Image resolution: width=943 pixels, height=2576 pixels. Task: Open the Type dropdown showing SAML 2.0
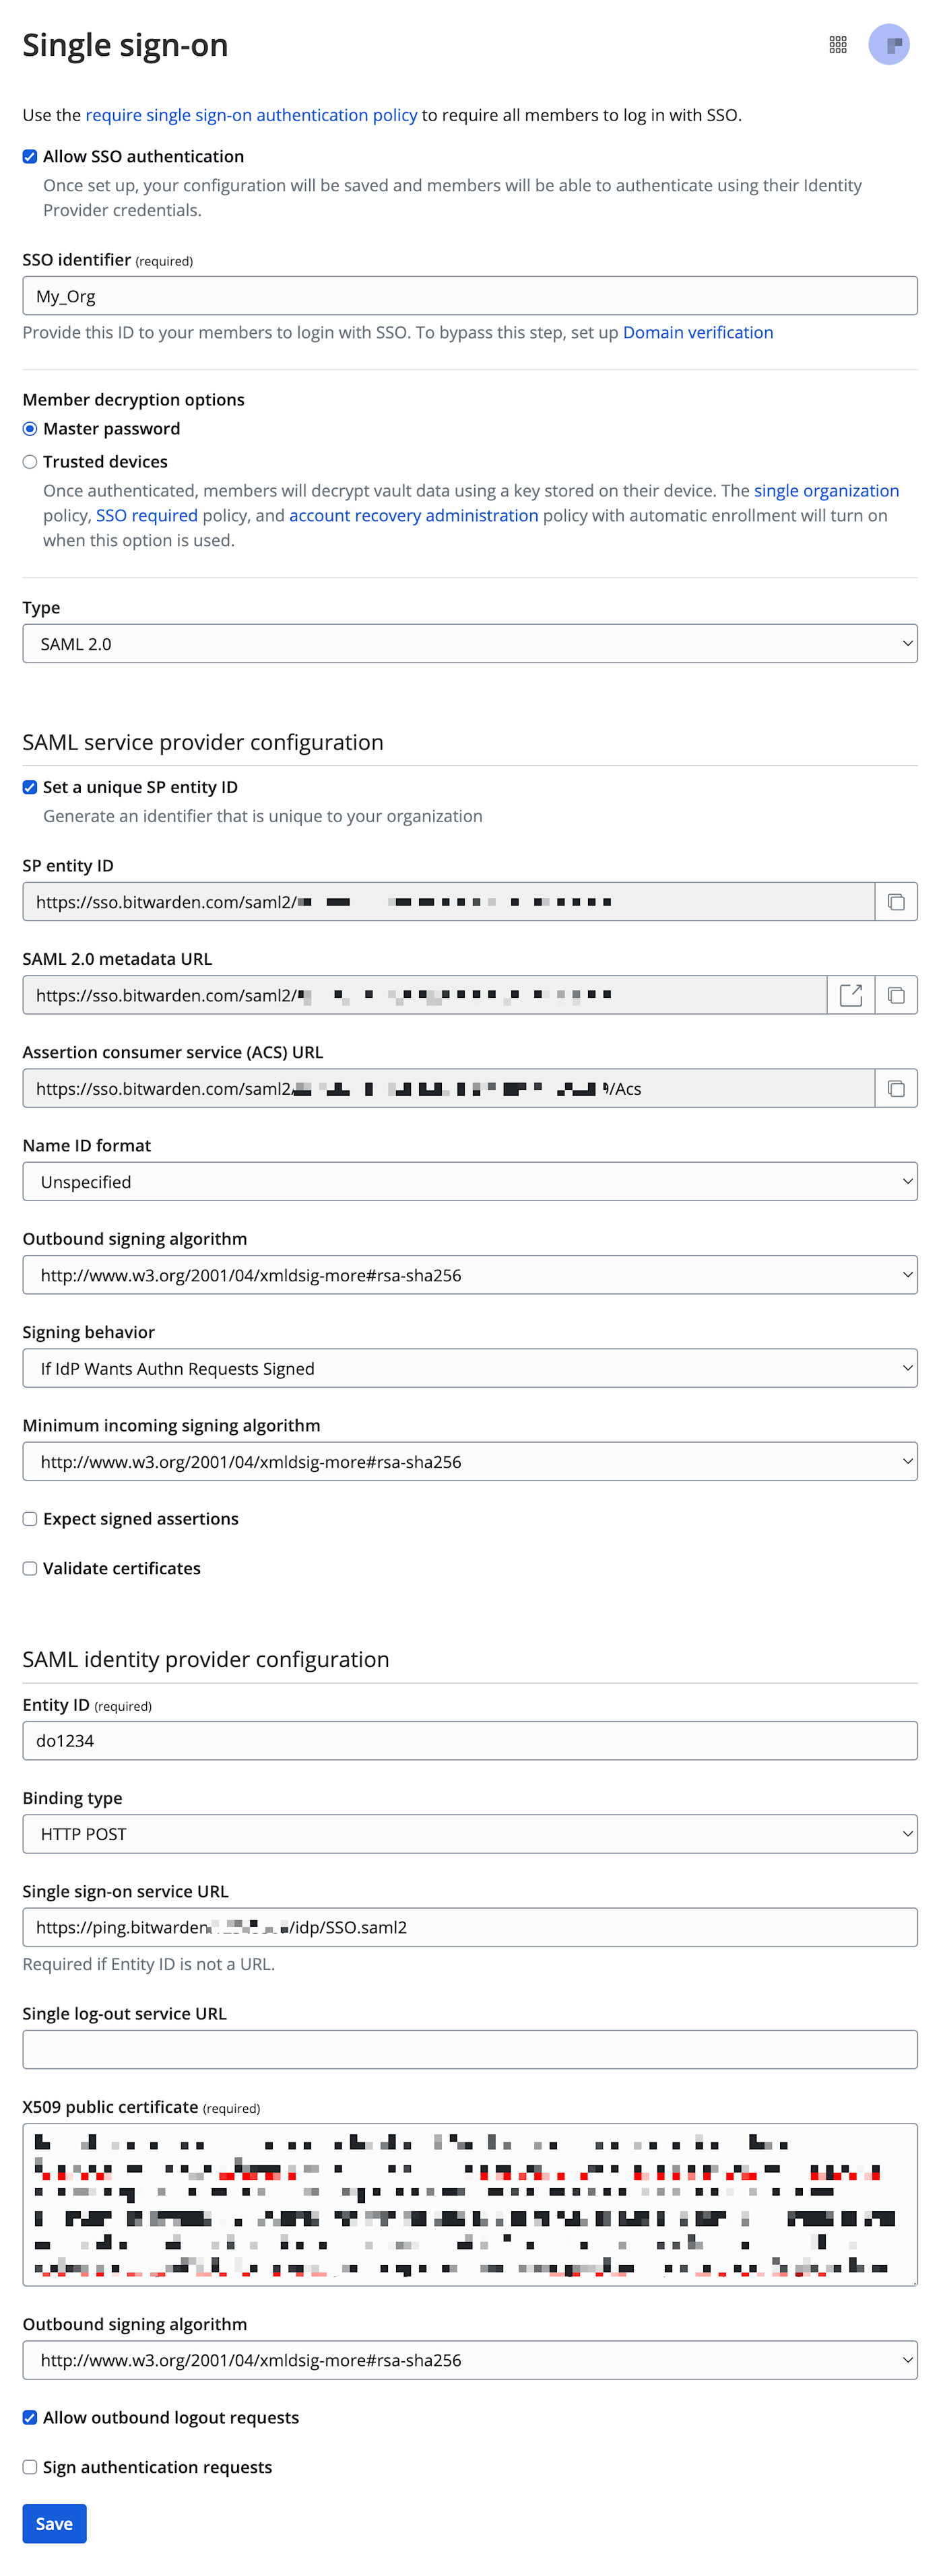[470, 643]
